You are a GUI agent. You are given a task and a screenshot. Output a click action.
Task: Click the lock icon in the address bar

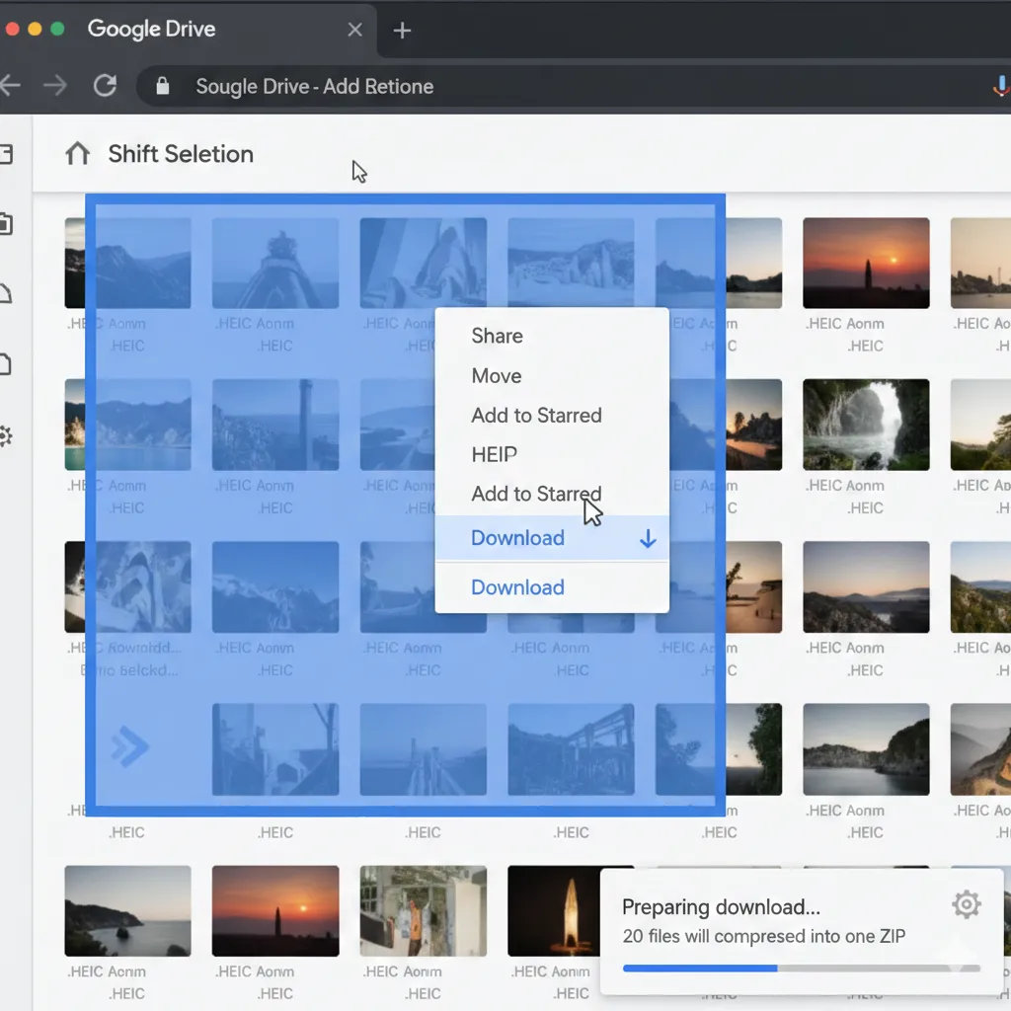tap(163, 86)
